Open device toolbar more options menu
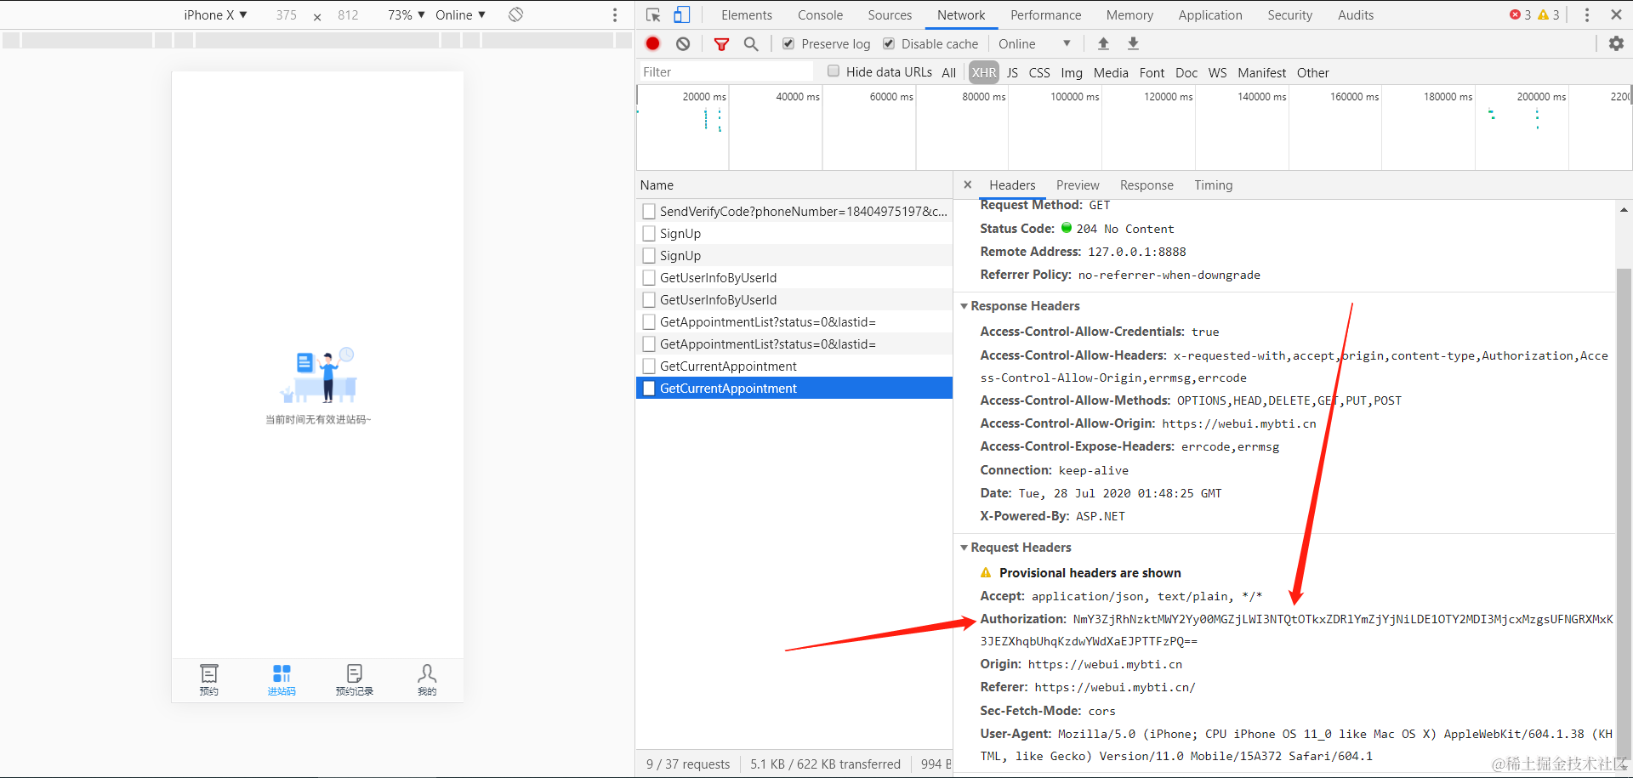1633x778 pixels. point(615,15)
